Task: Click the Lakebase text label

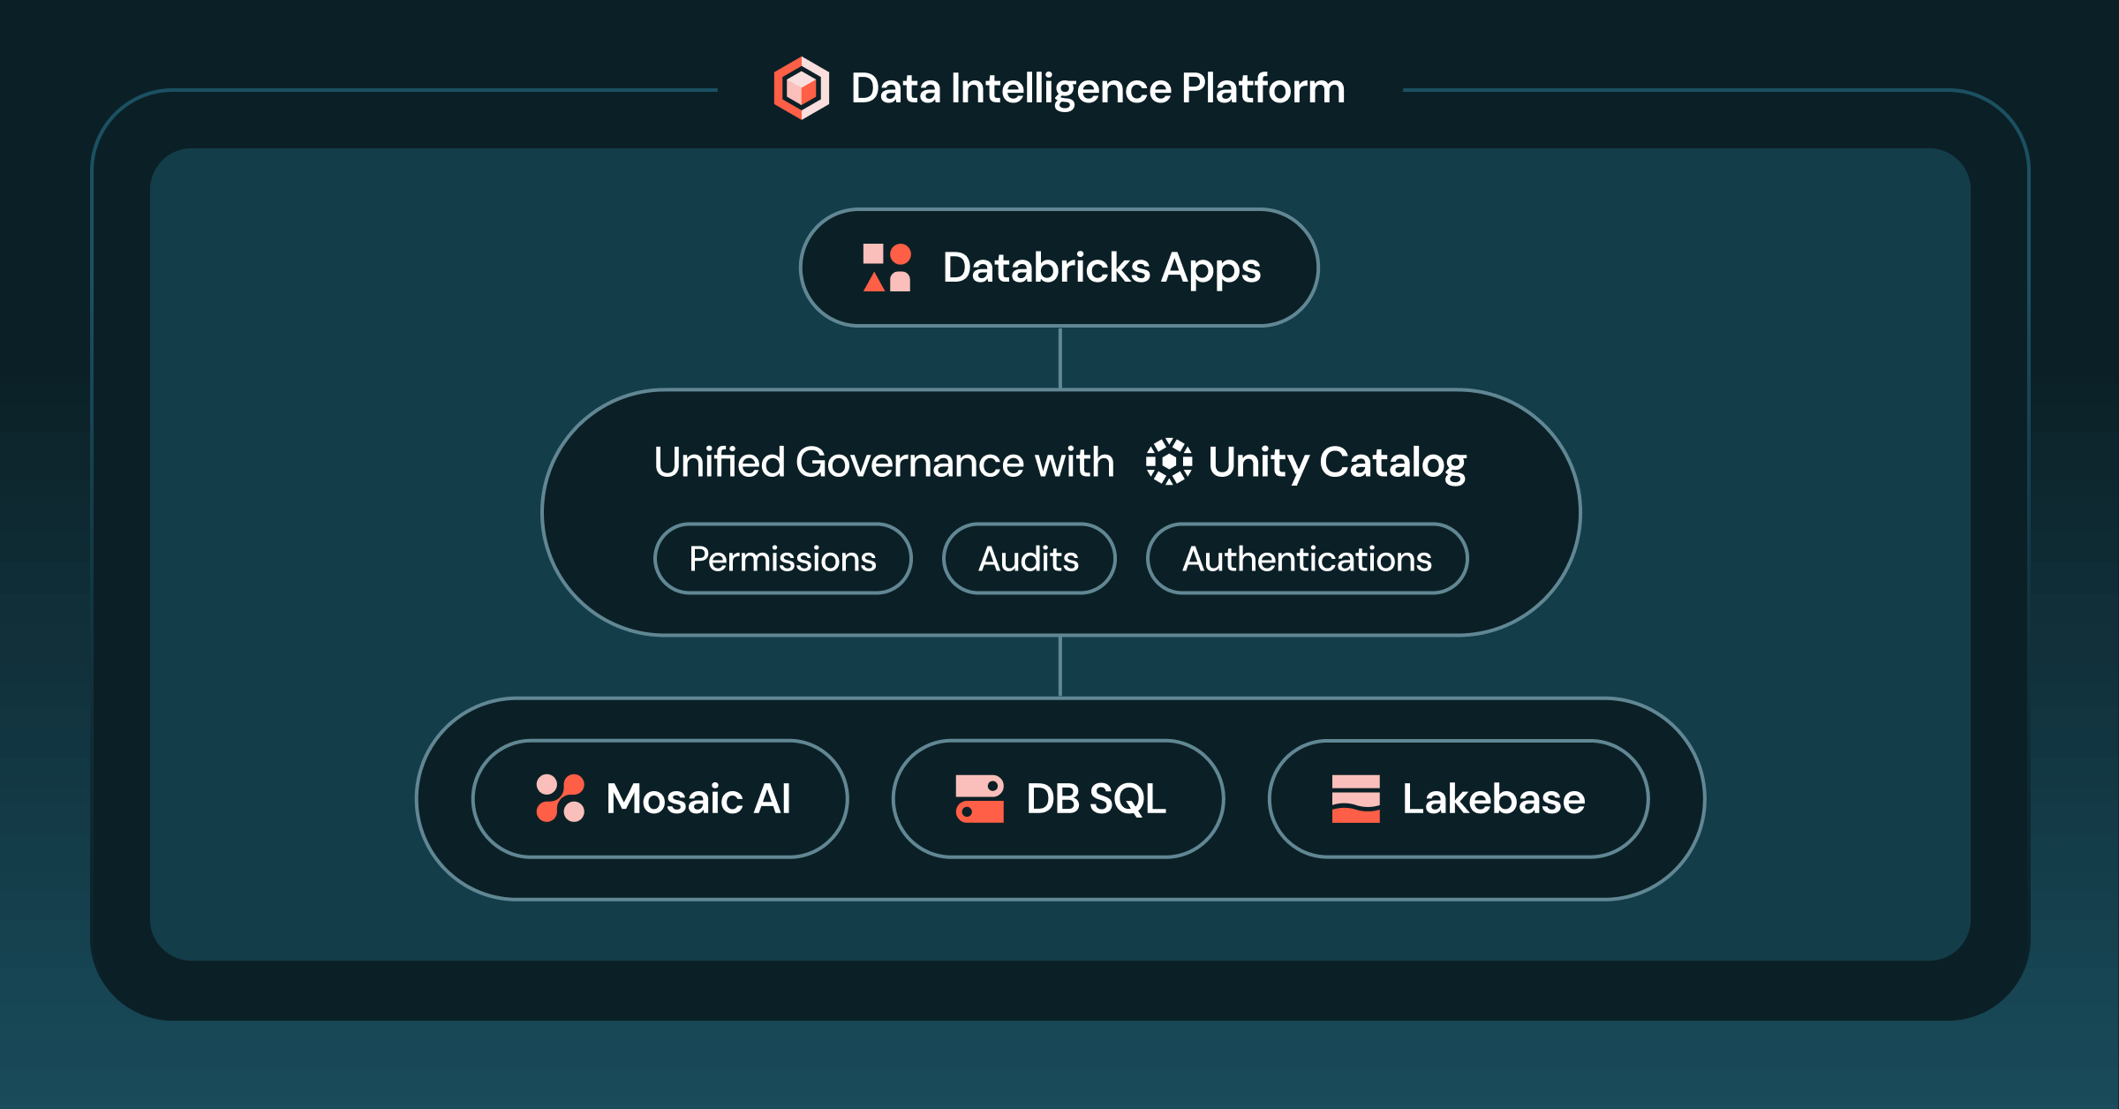Action: click(1493, 798)
